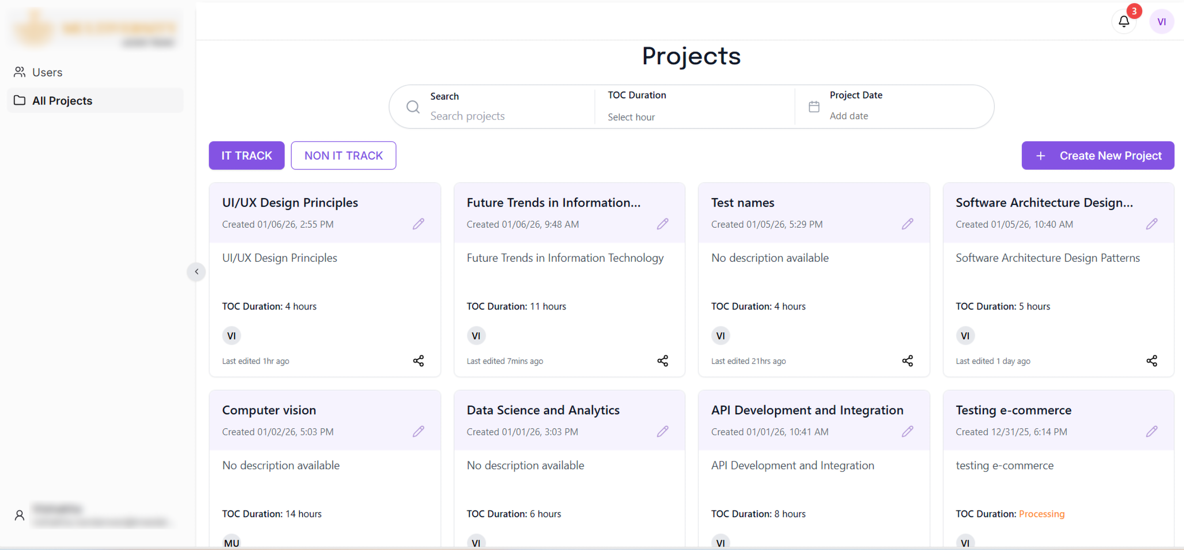Open the Test names card title
1184x550 pixels.
click(742, 203)
